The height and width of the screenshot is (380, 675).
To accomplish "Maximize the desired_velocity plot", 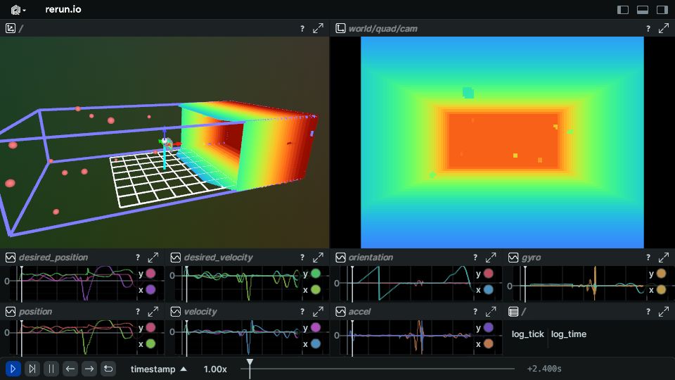I will click(x=318, y=258).
